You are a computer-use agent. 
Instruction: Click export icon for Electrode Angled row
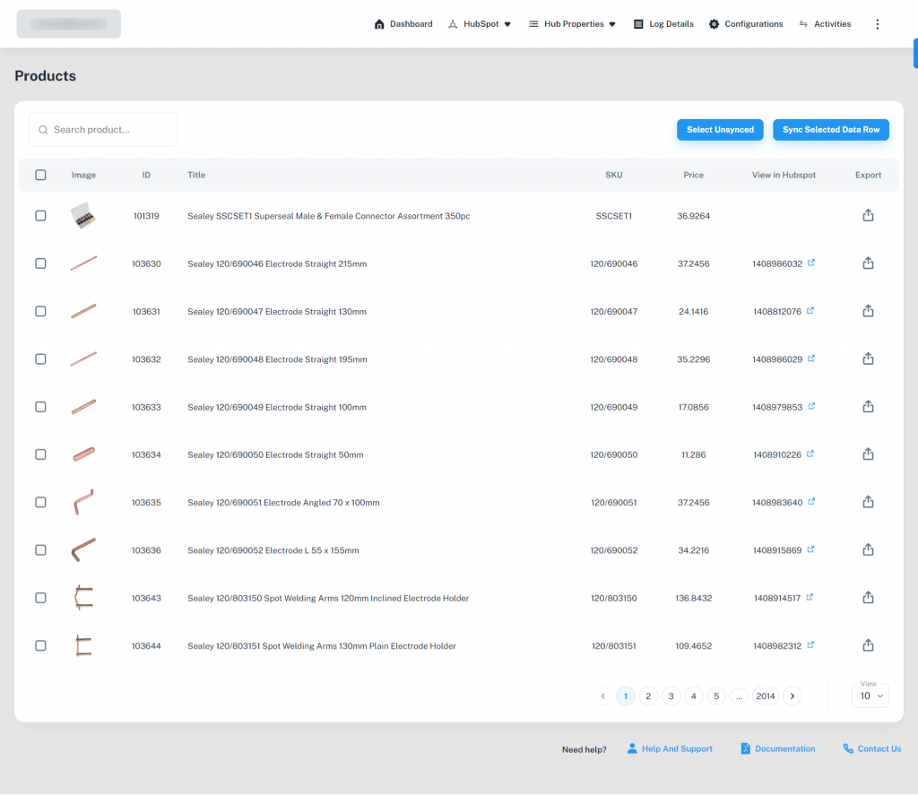pyautogui.click(x=868, y=502)
